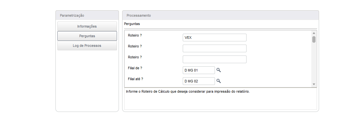Click the Filial de field with D MG 01
The image size is (350, 118).
point(199,70)
